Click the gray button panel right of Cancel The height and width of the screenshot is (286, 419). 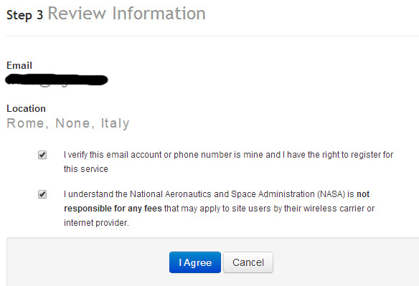(x=346, y=262)
